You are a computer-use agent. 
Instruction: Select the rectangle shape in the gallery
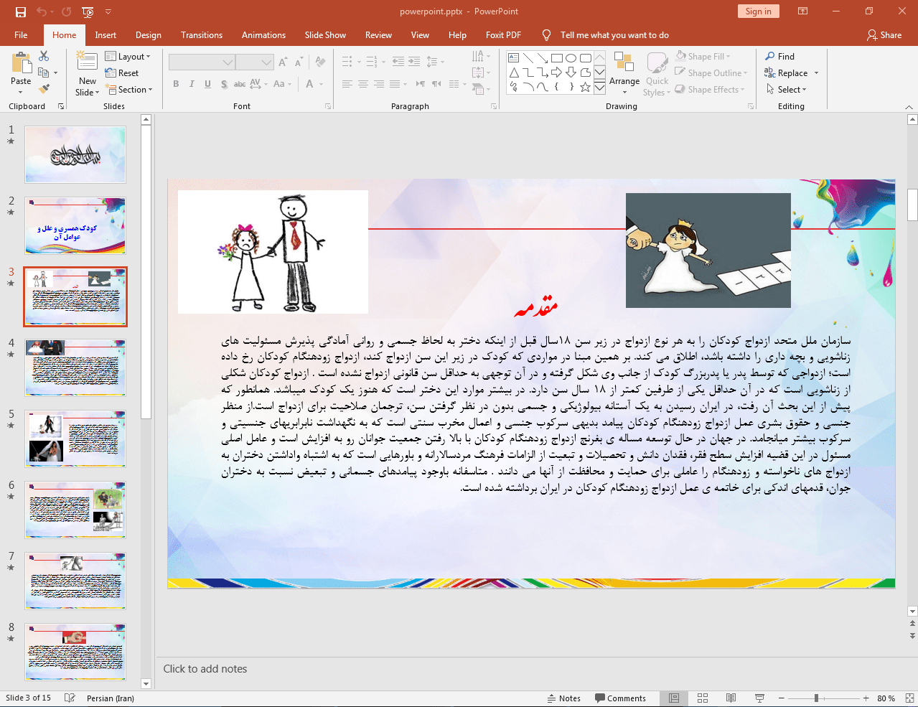point(557,58)
